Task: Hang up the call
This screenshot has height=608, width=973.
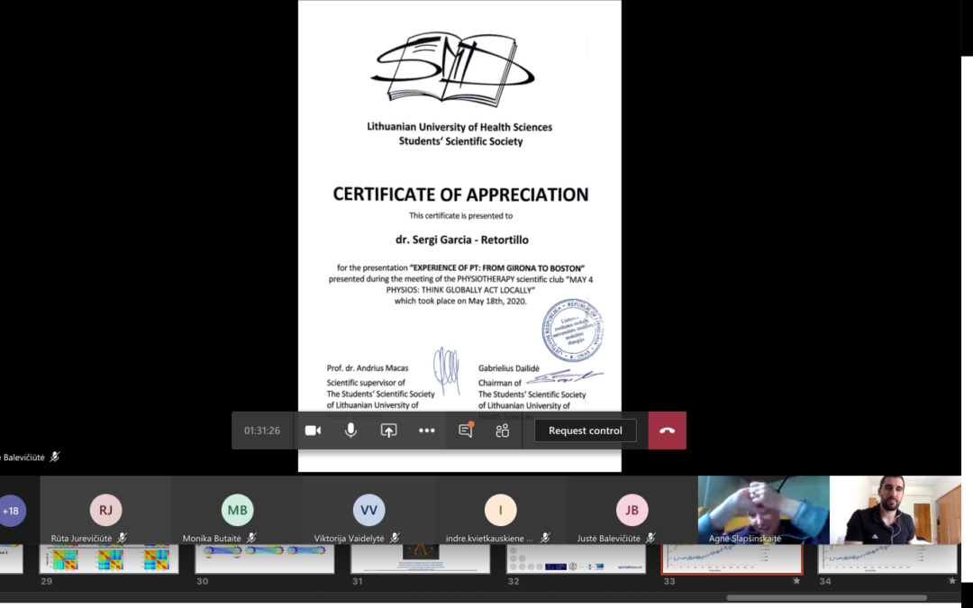Action: pyautogui.click(x=667, y=430)
